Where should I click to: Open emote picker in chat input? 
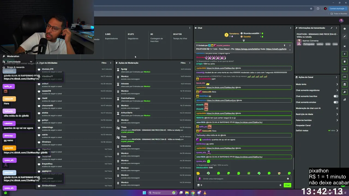pyautogui.click(x=288, y=179)
